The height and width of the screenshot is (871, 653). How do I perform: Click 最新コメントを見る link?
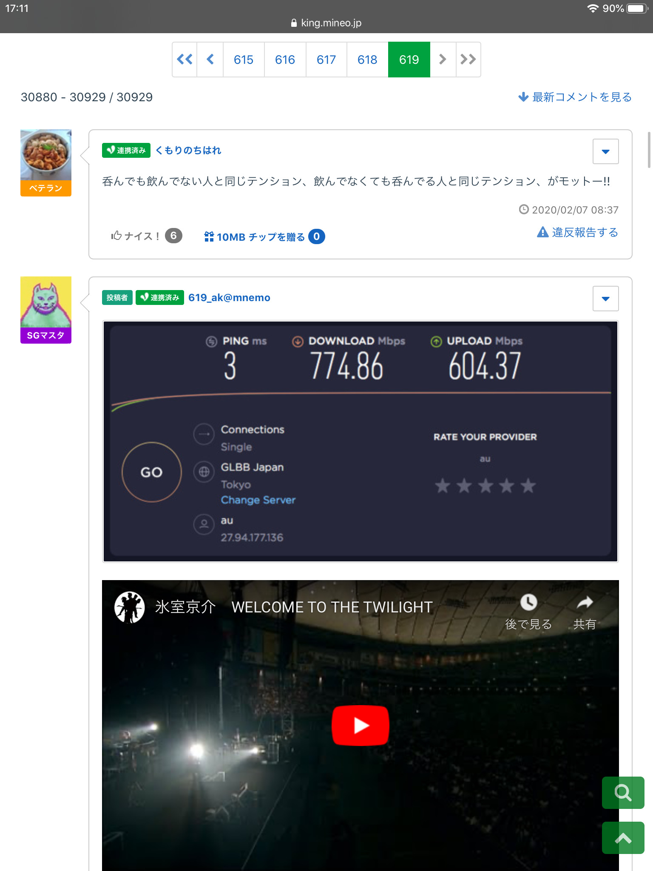(x=575, y=97)
